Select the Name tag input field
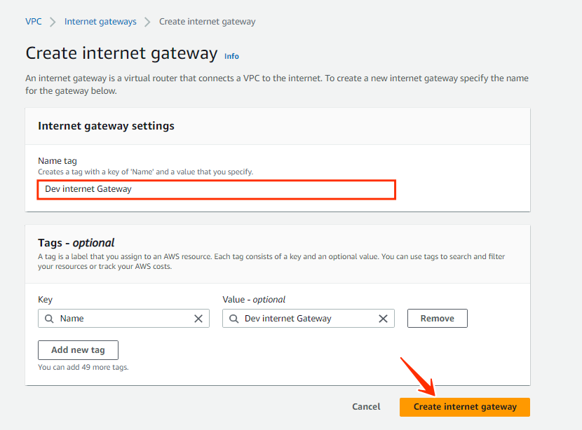 [x=216, y=188]
